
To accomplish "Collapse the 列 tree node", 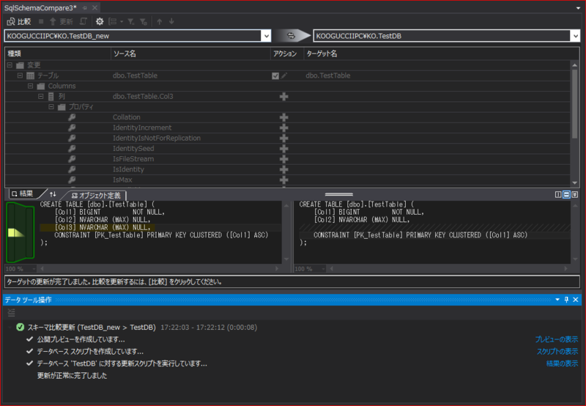I will point(41,97).
